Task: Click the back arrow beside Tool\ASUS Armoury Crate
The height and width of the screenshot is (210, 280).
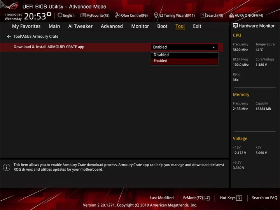Action: click(x=9, y=37)
